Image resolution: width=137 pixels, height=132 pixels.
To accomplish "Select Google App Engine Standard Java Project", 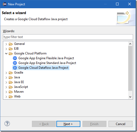I will point(47,63).
